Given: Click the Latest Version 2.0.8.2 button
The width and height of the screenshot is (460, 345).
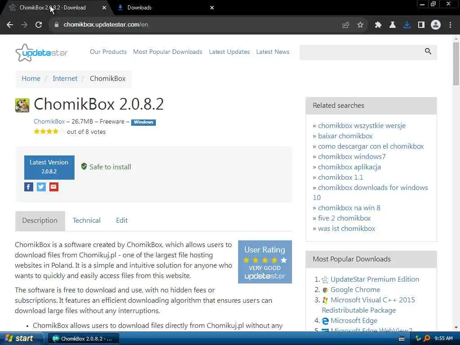Looking at the screenshot, I should pyautogui.click(x=49, y=167).
